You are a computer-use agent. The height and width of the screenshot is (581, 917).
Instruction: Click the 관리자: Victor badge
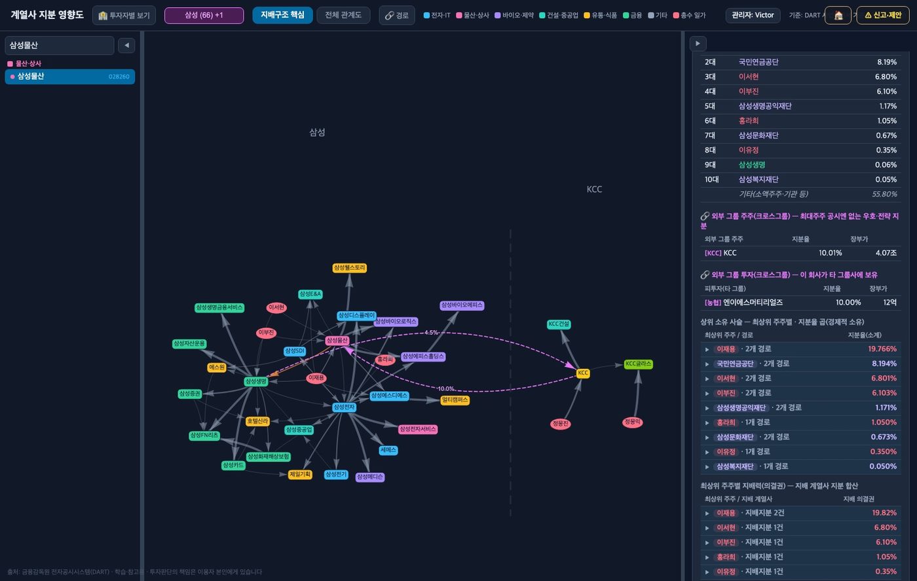click(753, 15)
